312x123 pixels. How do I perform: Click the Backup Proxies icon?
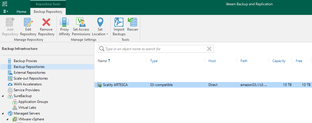coord(10,61)
